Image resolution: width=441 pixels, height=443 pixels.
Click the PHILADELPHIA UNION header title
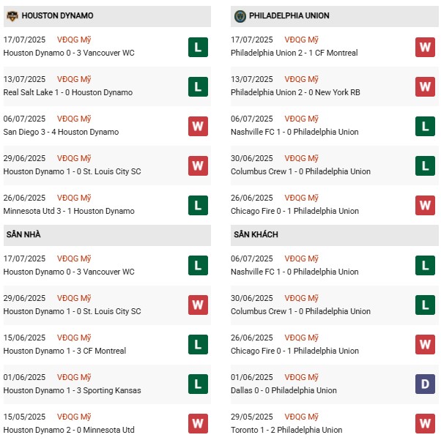tap(289, 16)
